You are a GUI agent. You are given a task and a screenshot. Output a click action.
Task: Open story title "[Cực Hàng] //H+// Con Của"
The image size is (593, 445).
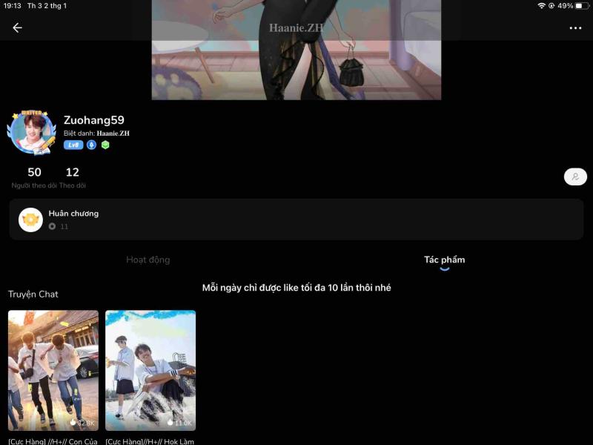53,441
